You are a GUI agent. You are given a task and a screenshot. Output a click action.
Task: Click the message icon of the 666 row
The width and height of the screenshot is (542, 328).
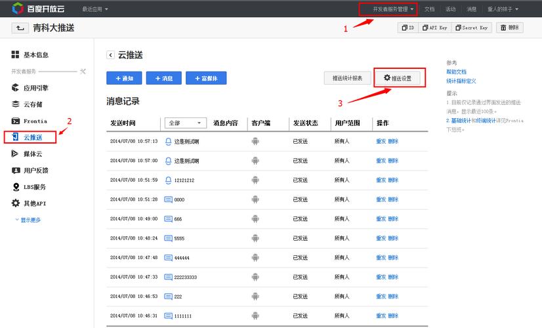tap(169, 219)
